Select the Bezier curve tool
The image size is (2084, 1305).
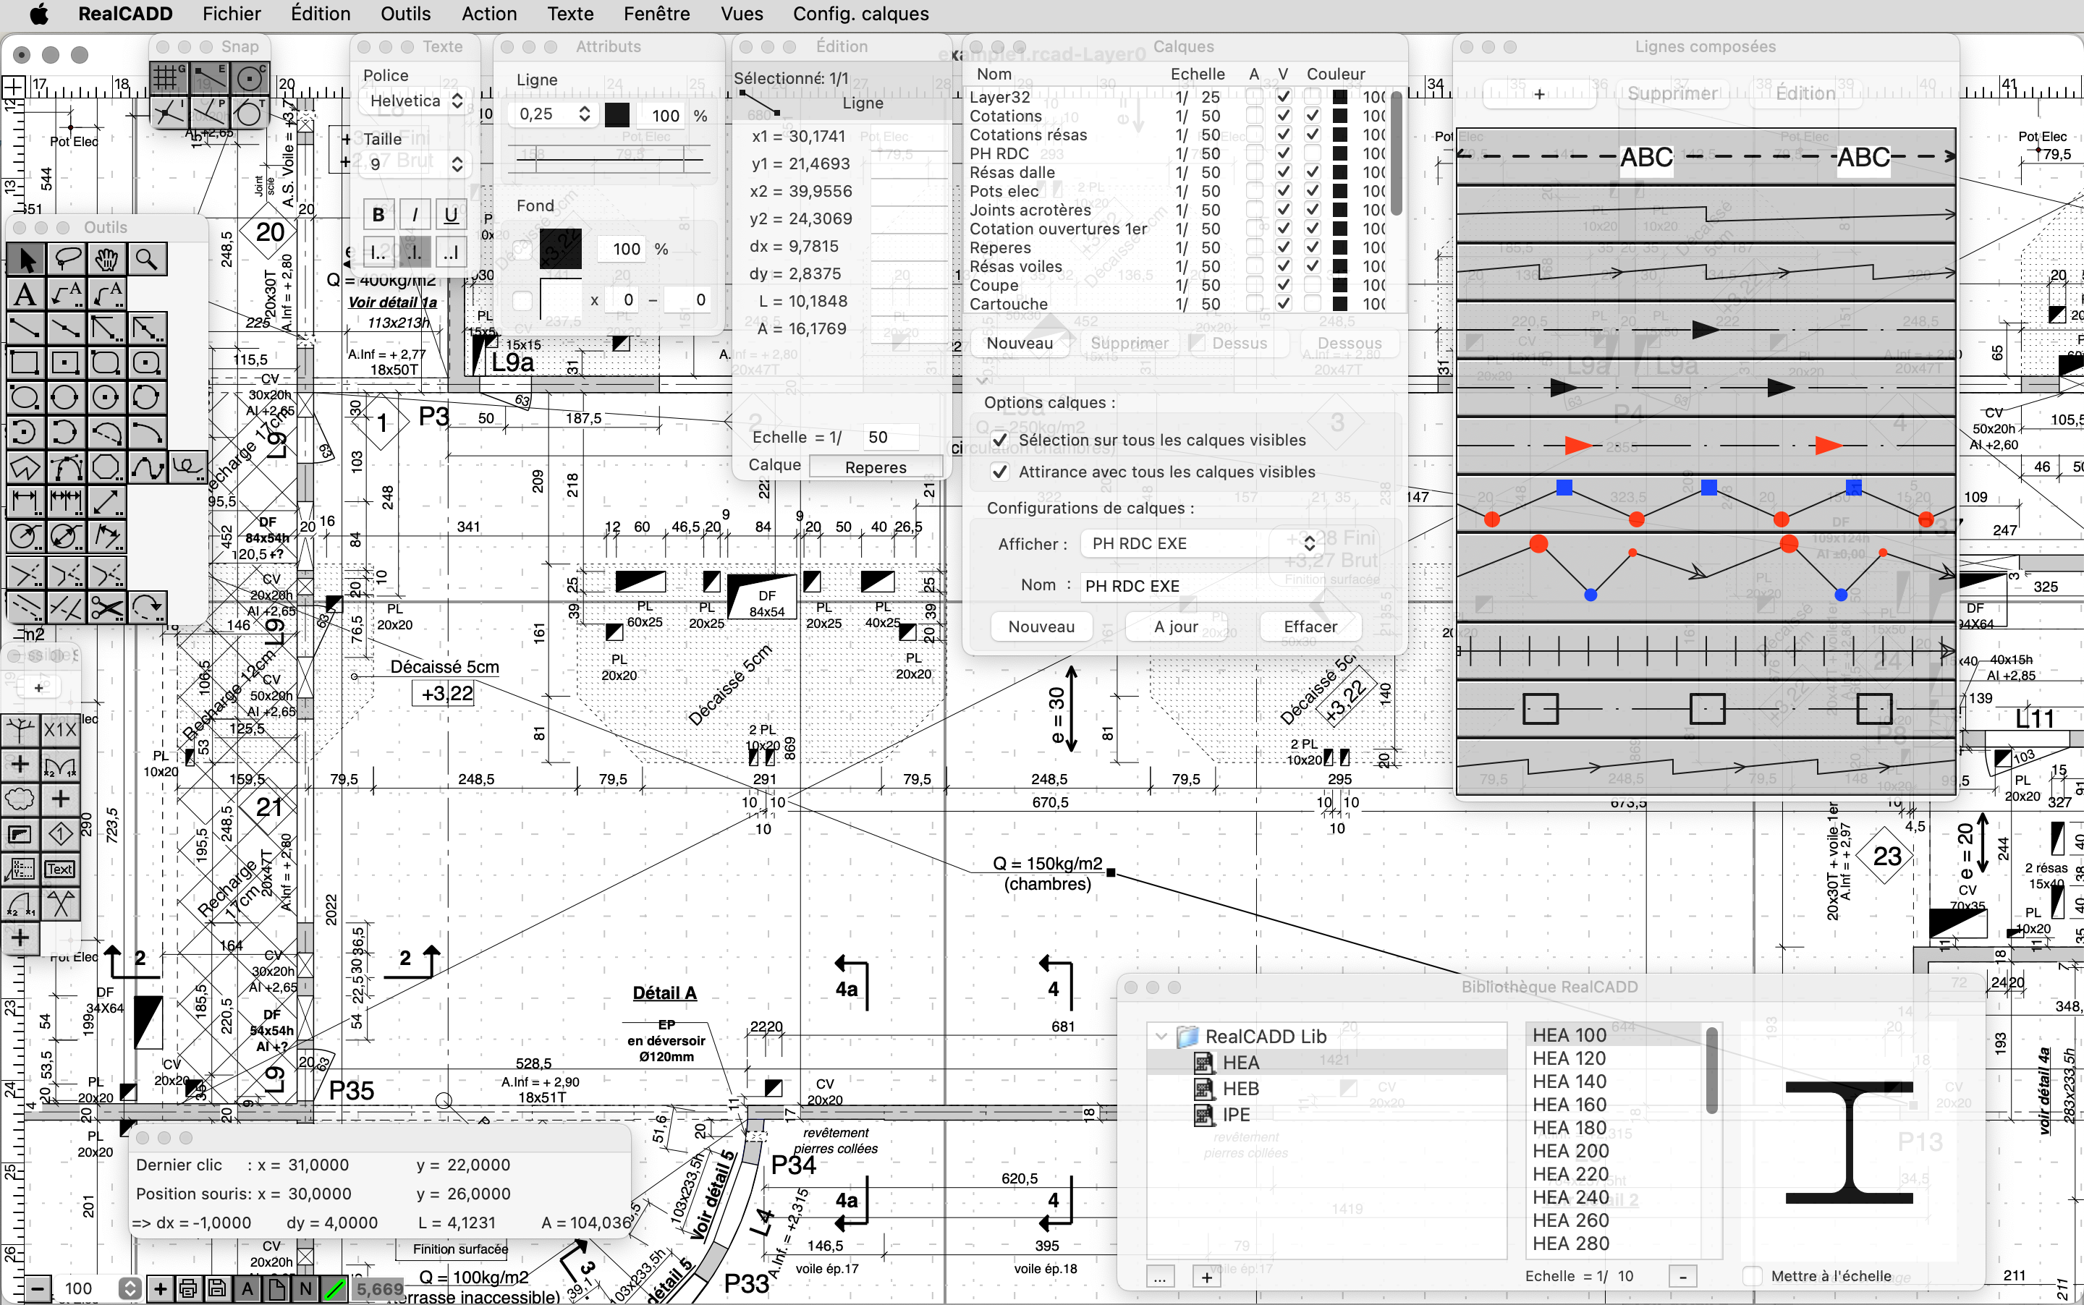pos(66,467)
